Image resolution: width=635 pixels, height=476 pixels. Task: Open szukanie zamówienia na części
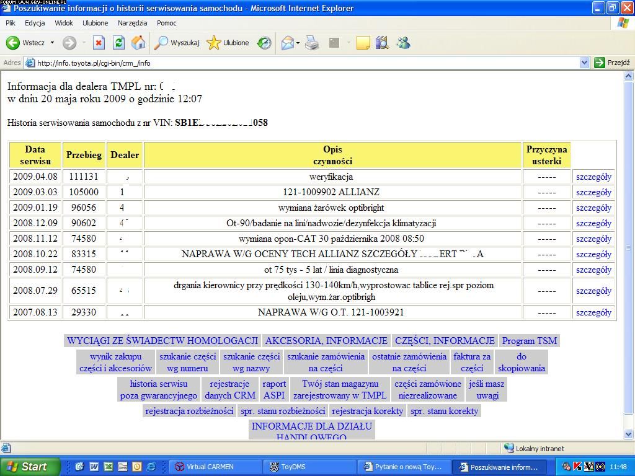(x=326, y=362)
